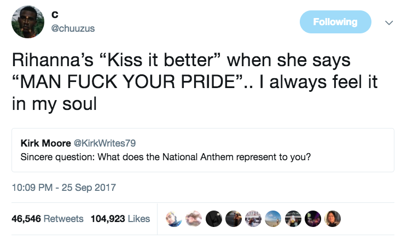Click seventh liker avatar in the row

[293, 219]
